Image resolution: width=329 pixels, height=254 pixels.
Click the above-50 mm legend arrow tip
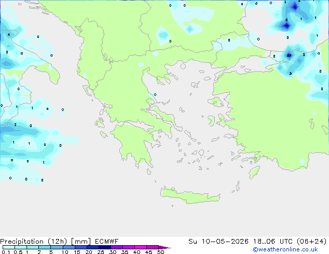point(164,247)
